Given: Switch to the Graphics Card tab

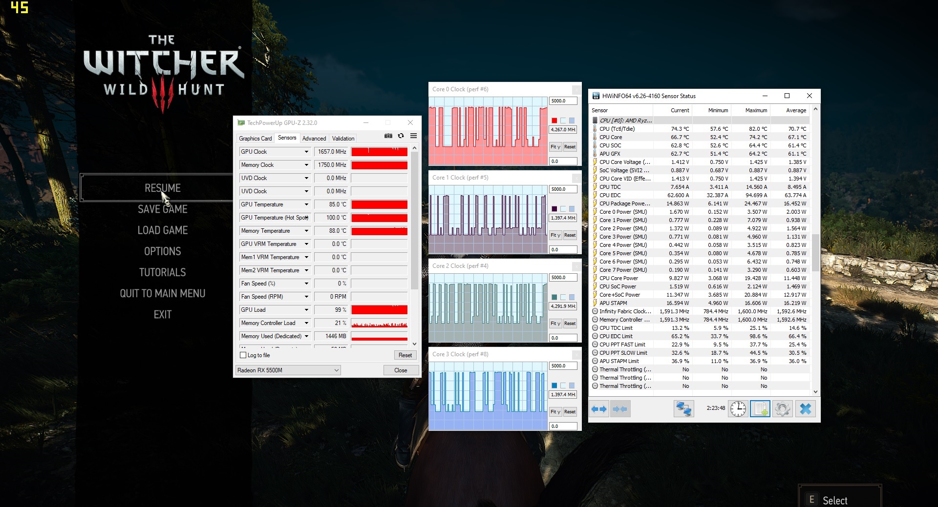Looking at the screenshot, I should tap(255, 139).
